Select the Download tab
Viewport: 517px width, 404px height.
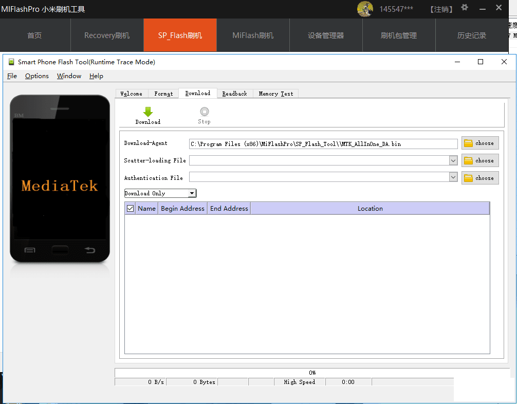pyautogui.click(x=198, y=94)
